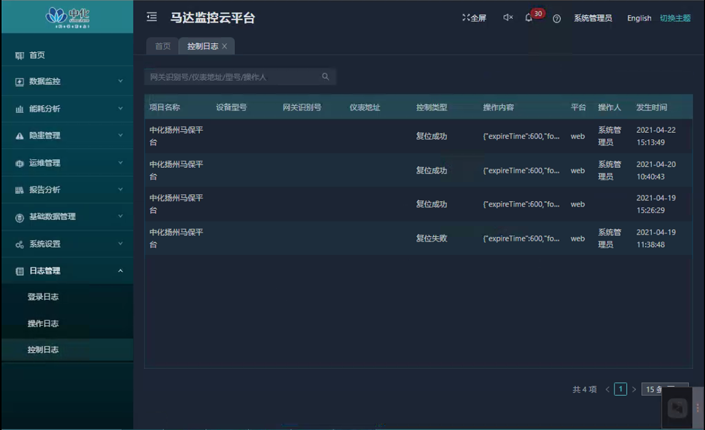705x430 pixels.
Task: Open 登录日志 in the sidebar
Action: coord(43,297)
